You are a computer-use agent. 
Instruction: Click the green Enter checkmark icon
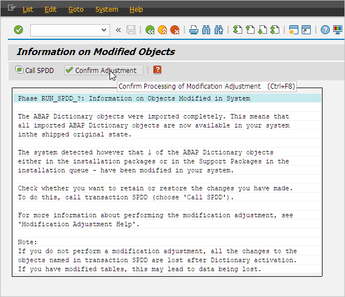click(x=19, y=30)
